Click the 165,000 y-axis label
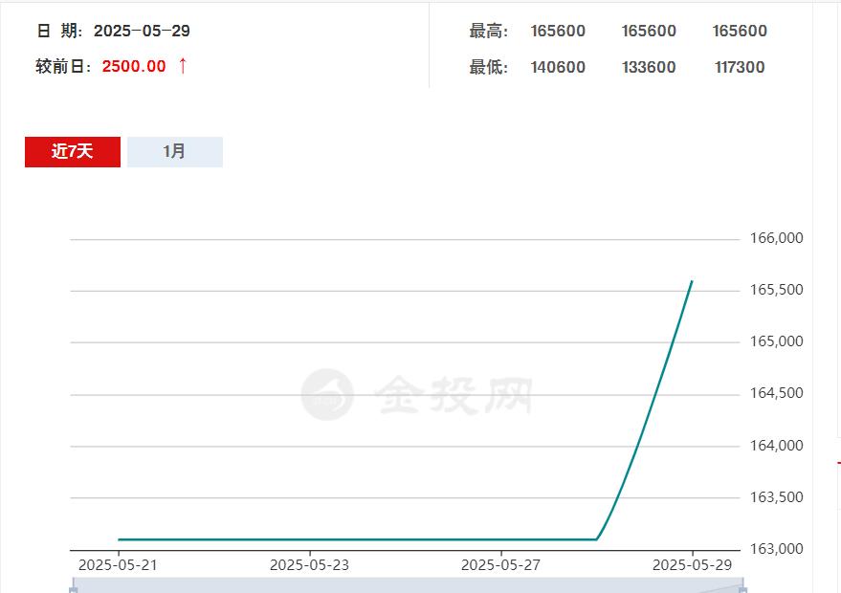Viewport: 841px width, 593px height. point(776,341)
